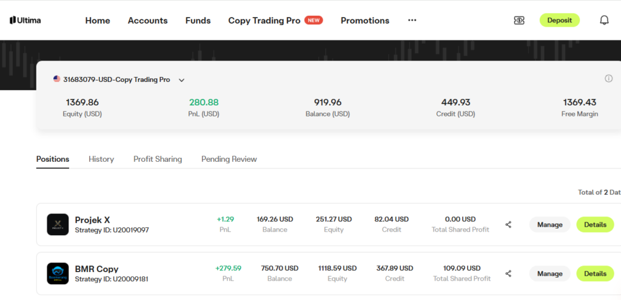This screenshot has width=621, height=300.
Task: Click Manage for BMR Copy
Action: point(549,273)
